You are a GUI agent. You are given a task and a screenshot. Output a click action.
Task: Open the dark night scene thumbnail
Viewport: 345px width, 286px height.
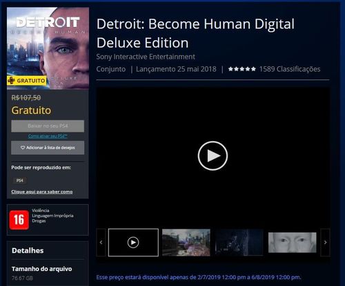point(239,242)
